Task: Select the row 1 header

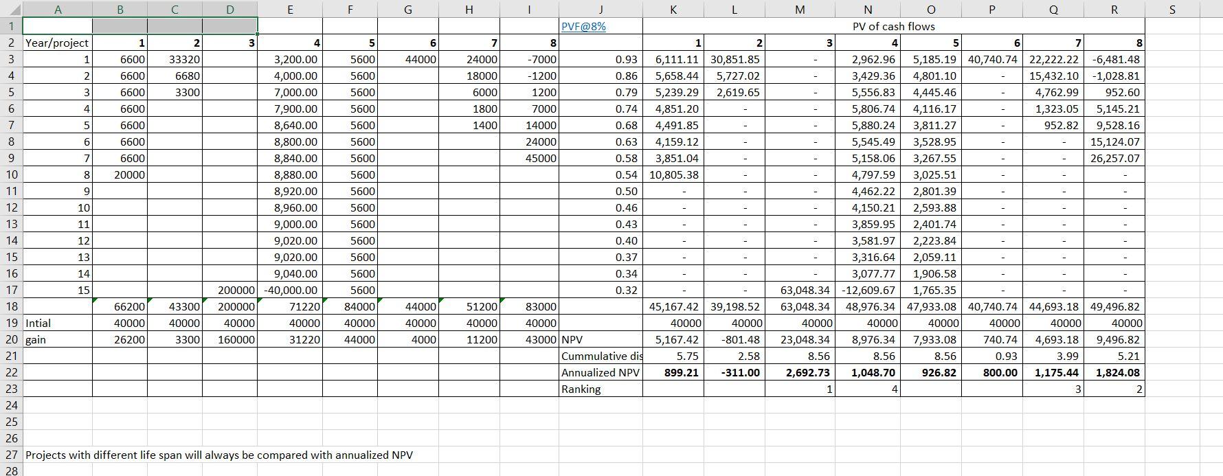Action: pyautogui.click(x=11, y=26)
